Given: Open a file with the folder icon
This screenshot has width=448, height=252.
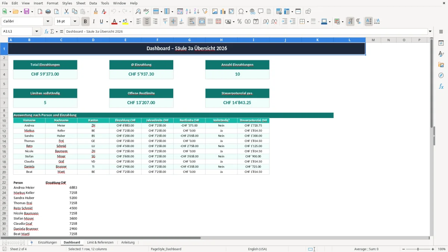Looking at the screenshot, I should click(15, 12).
